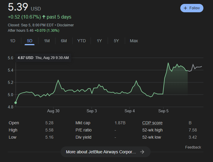Click the 52-wk high value 7.58
Viewport: 213px width, 162px height.
pyautogui.click(x=193, y=130)
